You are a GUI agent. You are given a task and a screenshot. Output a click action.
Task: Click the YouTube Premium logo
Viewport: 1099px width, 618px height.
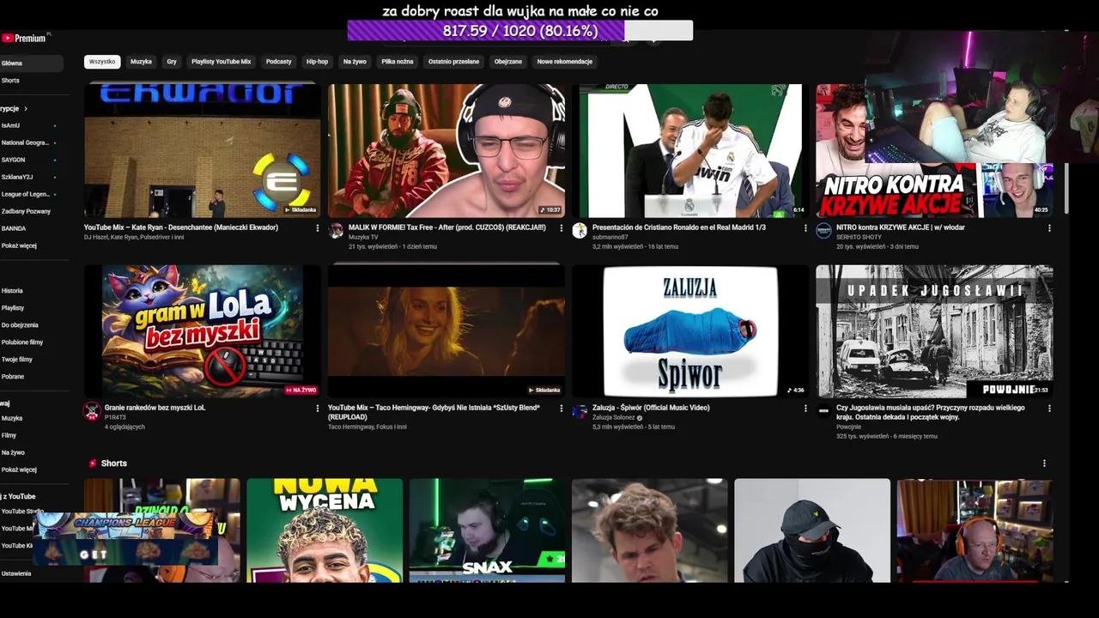24,38
